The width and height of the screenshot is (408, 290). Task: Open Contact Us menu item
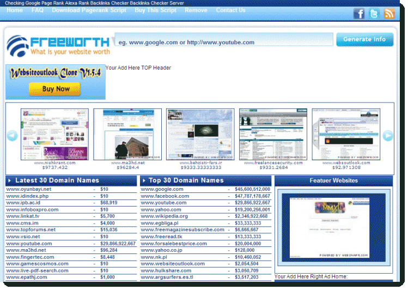coord(230,10)
